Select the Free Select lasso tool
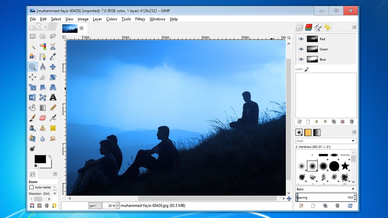The width and height of the screenshot is (388, 218). [53, 36]
